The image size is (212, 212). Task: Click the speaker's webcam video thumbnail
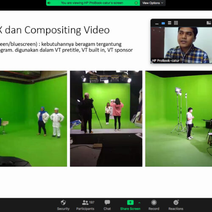coord(181,45)
